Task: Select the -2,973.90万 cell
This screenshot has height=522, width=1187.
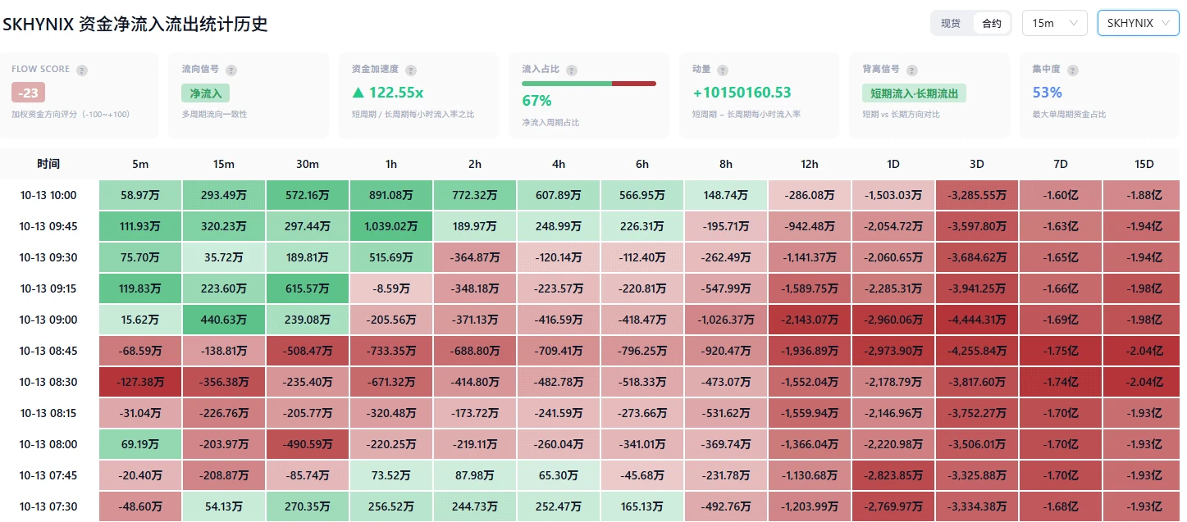Action: (893, 351)
